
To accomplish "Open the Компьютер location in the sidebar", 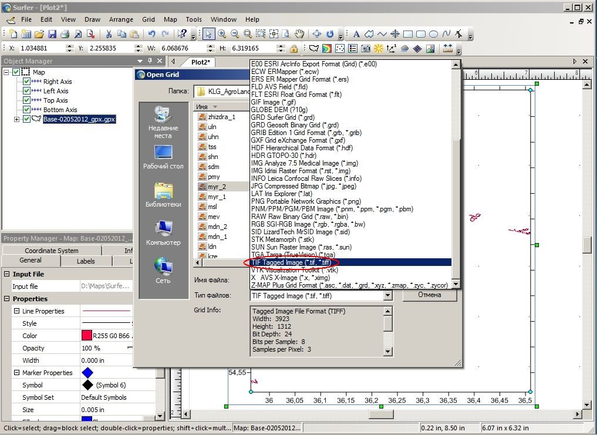I will click(x=163, y=232).
